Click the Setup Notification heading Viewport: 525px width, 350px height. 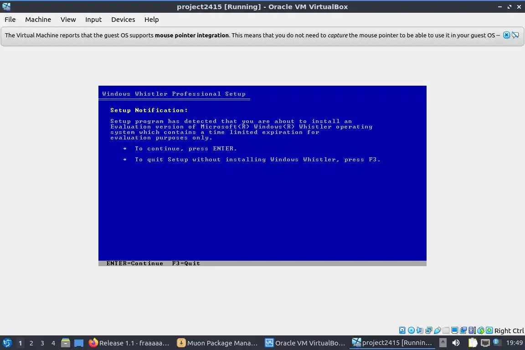[x=149, y=110]
